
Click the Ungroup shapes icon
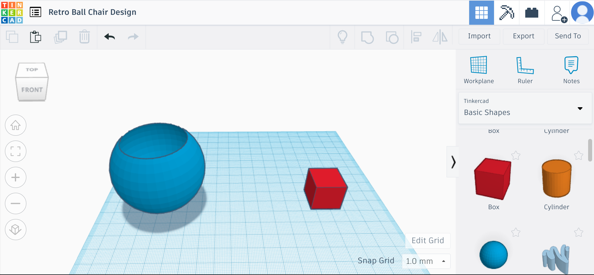pyautogui.click(x=392, y=37)
